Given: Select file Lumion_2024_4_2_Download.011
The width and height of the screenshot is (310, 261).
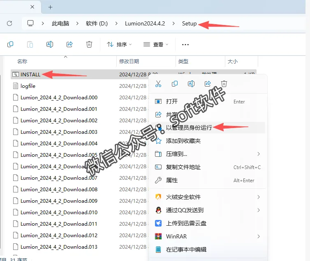Looking at the screenshot, I should click(x=59, y=224).
